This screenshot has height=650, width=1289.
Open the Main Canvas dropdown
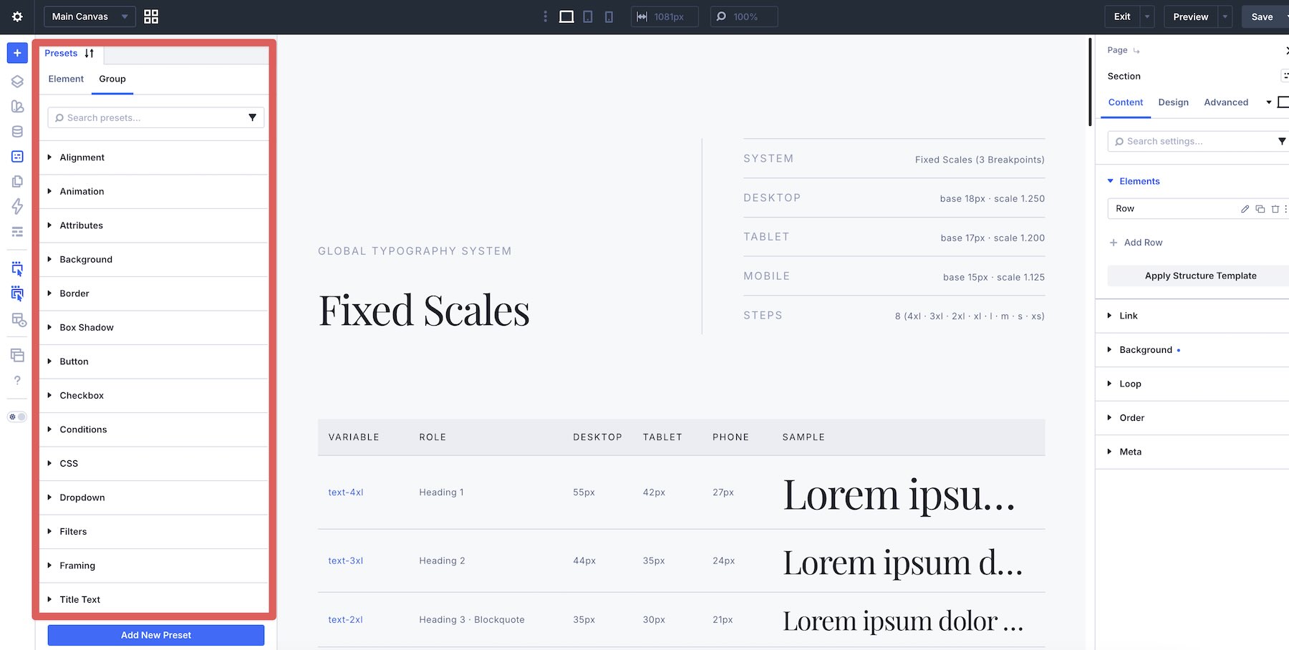pyautogui.click(x=89, y=16)
